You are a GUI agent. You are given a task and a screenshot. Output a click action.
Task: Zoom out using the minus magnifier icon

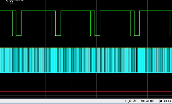click(x=130, y=101)
